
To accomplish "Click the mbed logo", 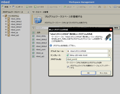I will [x=5, y=2].
